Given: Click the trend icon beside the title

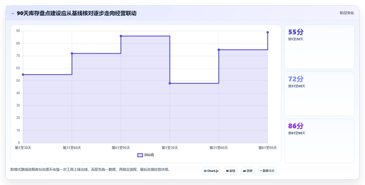Looking at the screenshot, I should tap(13, 13).
